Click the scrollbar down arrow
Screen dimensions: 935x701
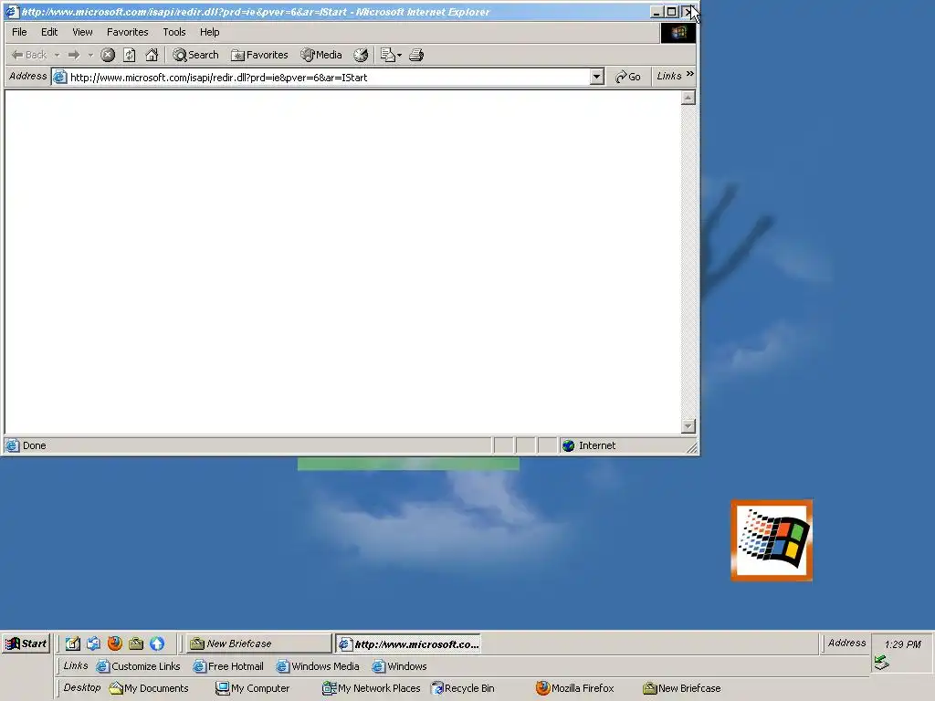click(688, 426)
